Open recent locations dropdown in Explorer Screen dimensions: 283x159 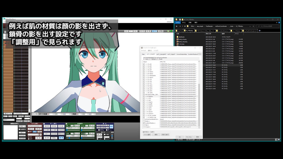click(x=182, y=26)
